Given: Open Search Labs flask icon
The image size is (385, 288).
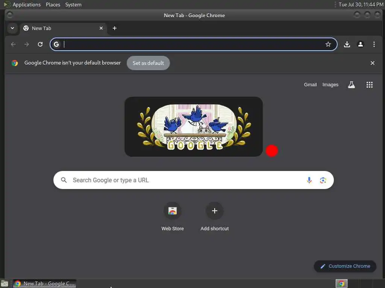Looking at the screenshot, I should pos(352,85).
